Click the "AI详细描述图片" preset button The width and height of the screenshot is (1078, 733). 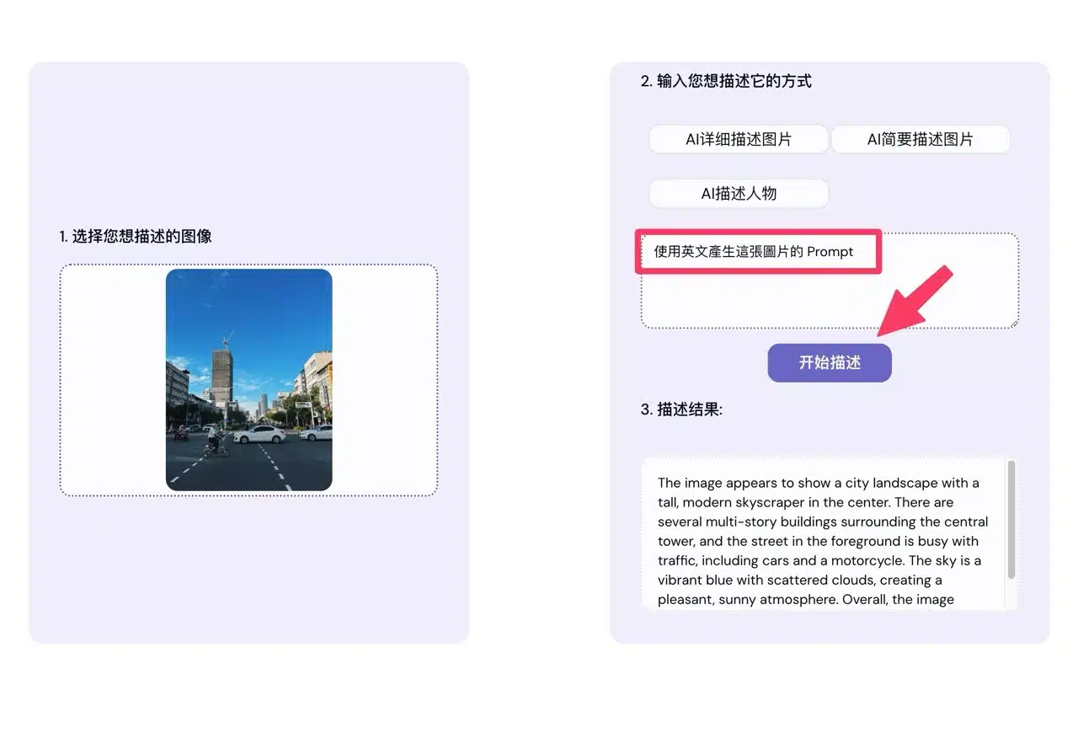pos(738,140)
